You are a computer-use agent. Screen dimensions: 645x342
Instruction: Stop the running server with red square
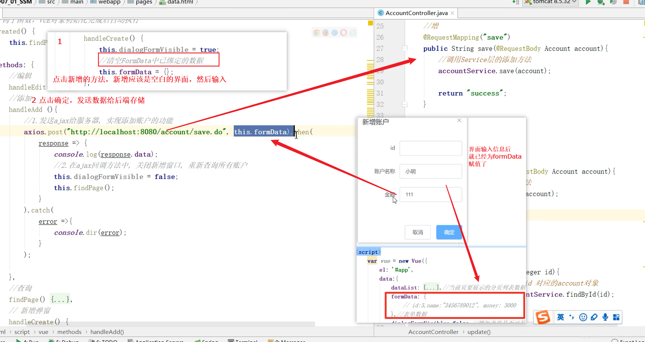point(626,2)
